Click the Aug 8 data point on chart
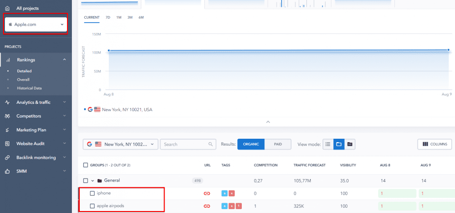The width and height of the screenshot is (455, 213). tap(109, 51)
